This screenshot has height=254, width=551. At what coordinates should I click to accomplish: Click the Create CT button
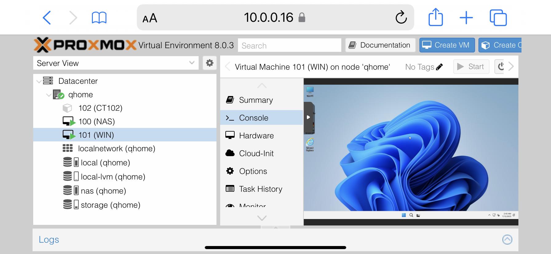(x=500, y=45)
